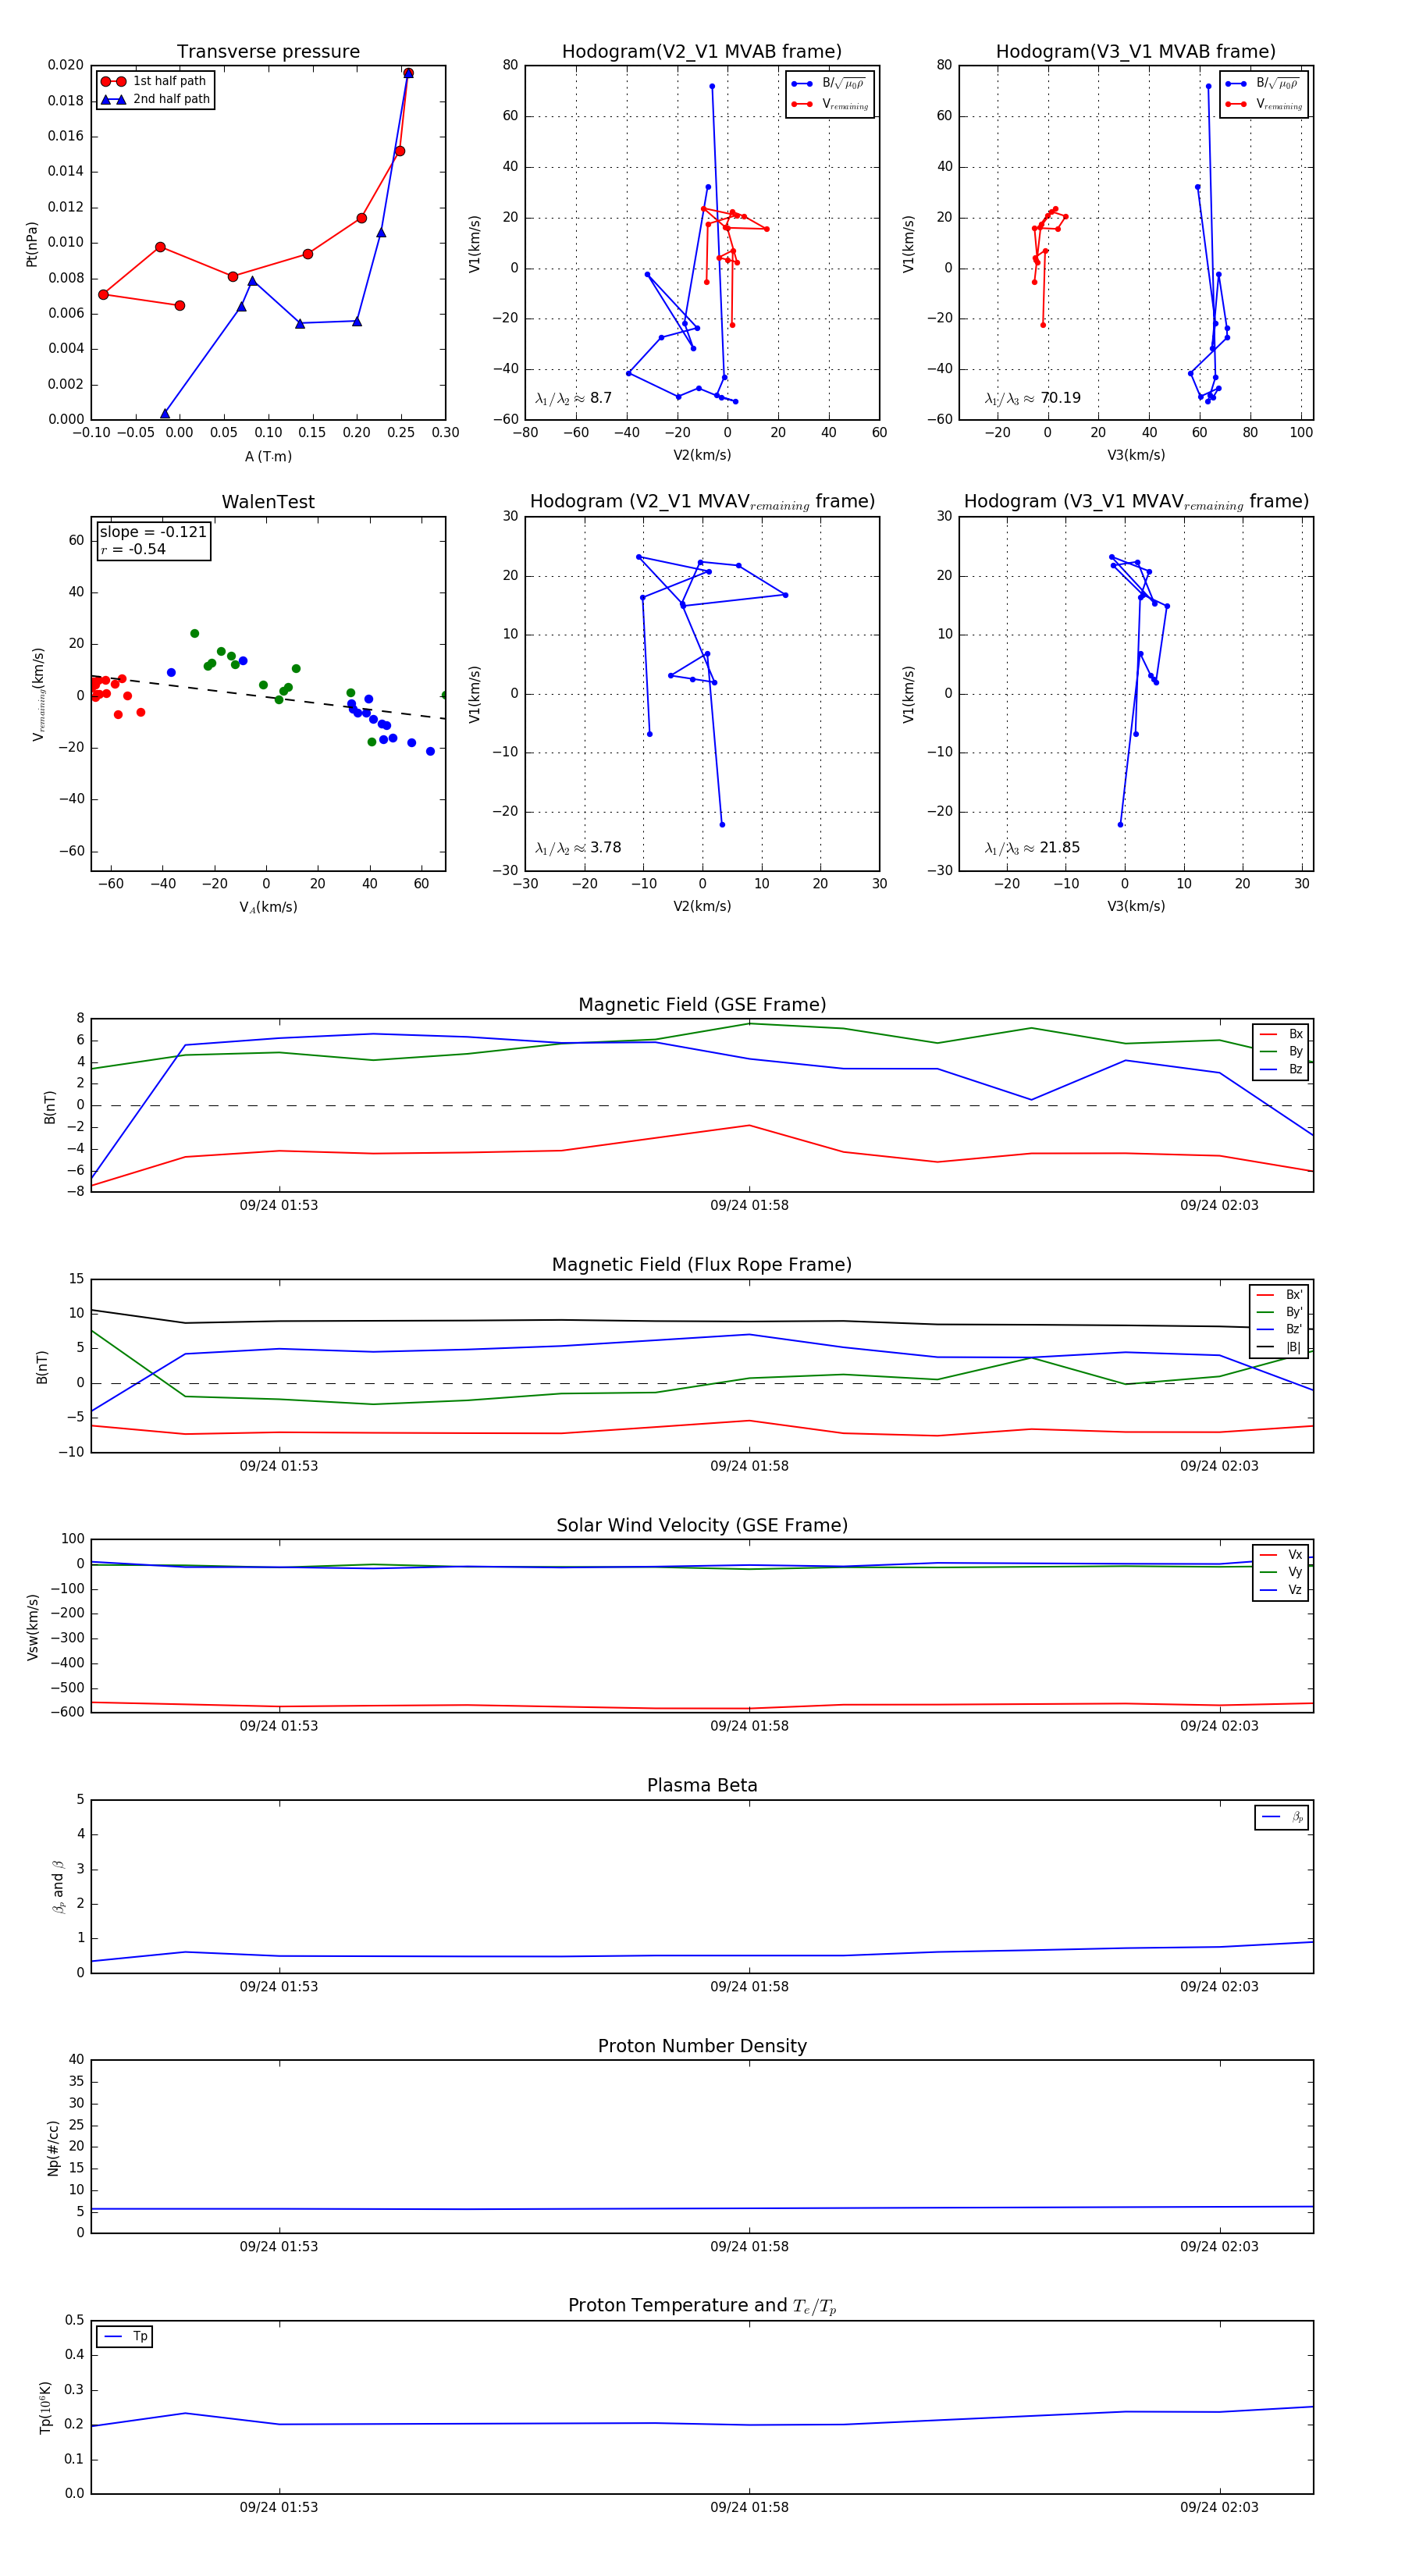Click the "Bx'" legend entry
Image resolution: width=1405 pixels, height=2576 pixels.
point(1279,1294)
